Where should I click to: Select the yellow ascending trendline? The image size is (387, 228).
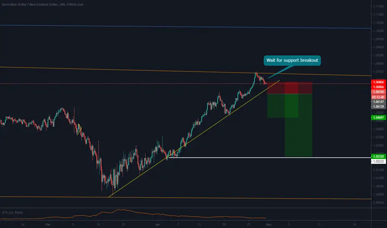point(194,138)
